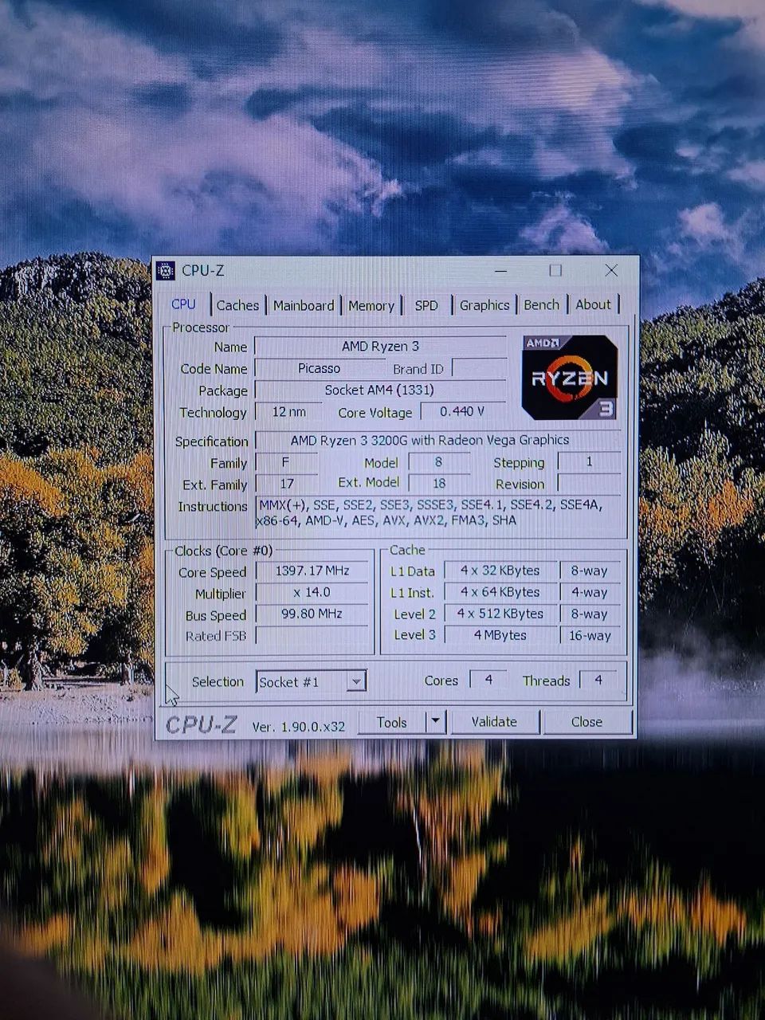Open the Socket #1 selection dropdown
The height and width of the screenshot is (1020, 765).
(x=312, y=681)
